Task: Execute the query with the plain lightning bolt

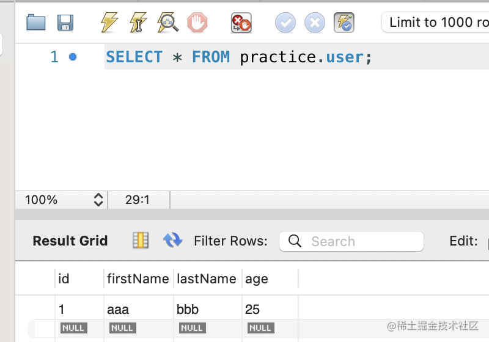Action: coord(109,23)
